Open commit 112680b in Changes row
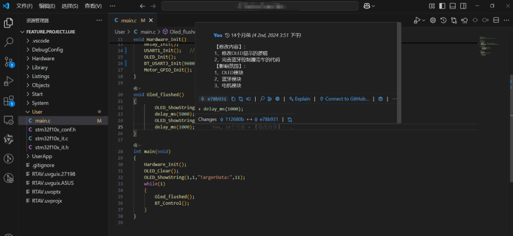513x236 pixels. 232,119
